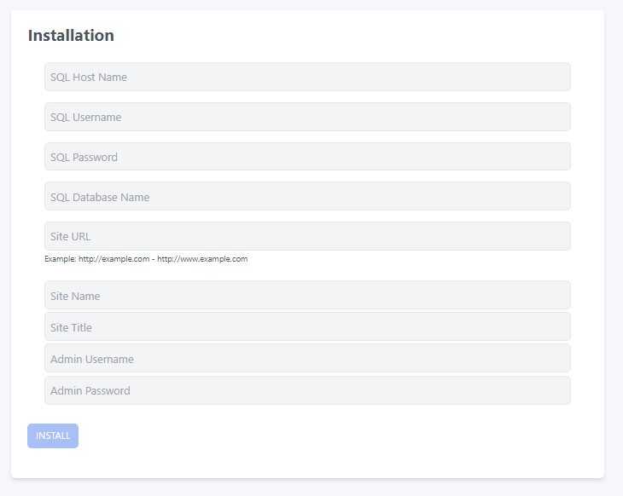Image resolution: width=623 pixels, height=496 pixels.
Task: Place cursor in database name box
Action: [x=307, y=197]
